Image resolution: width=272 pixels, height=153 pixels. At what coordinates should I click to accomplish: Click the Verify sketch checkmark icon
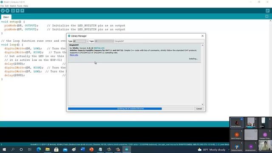pos(3,11)
